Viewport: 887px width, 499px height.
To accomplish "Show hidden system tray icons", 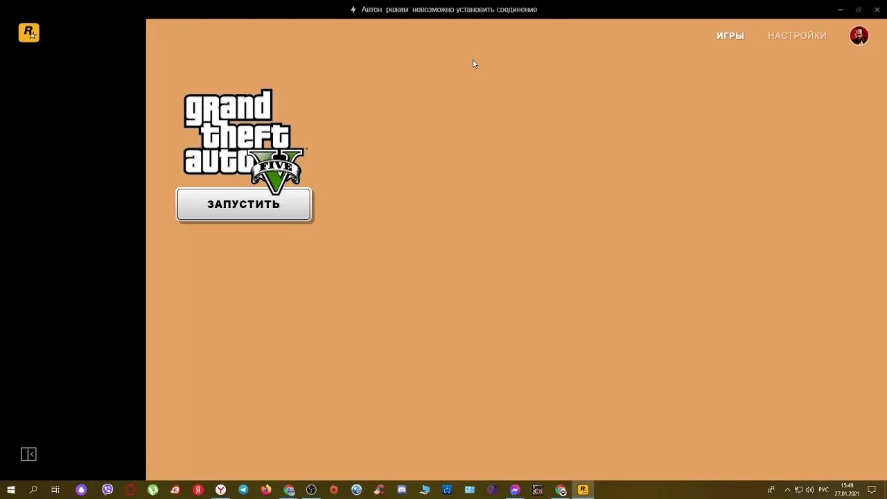I will tap(787, 490).
